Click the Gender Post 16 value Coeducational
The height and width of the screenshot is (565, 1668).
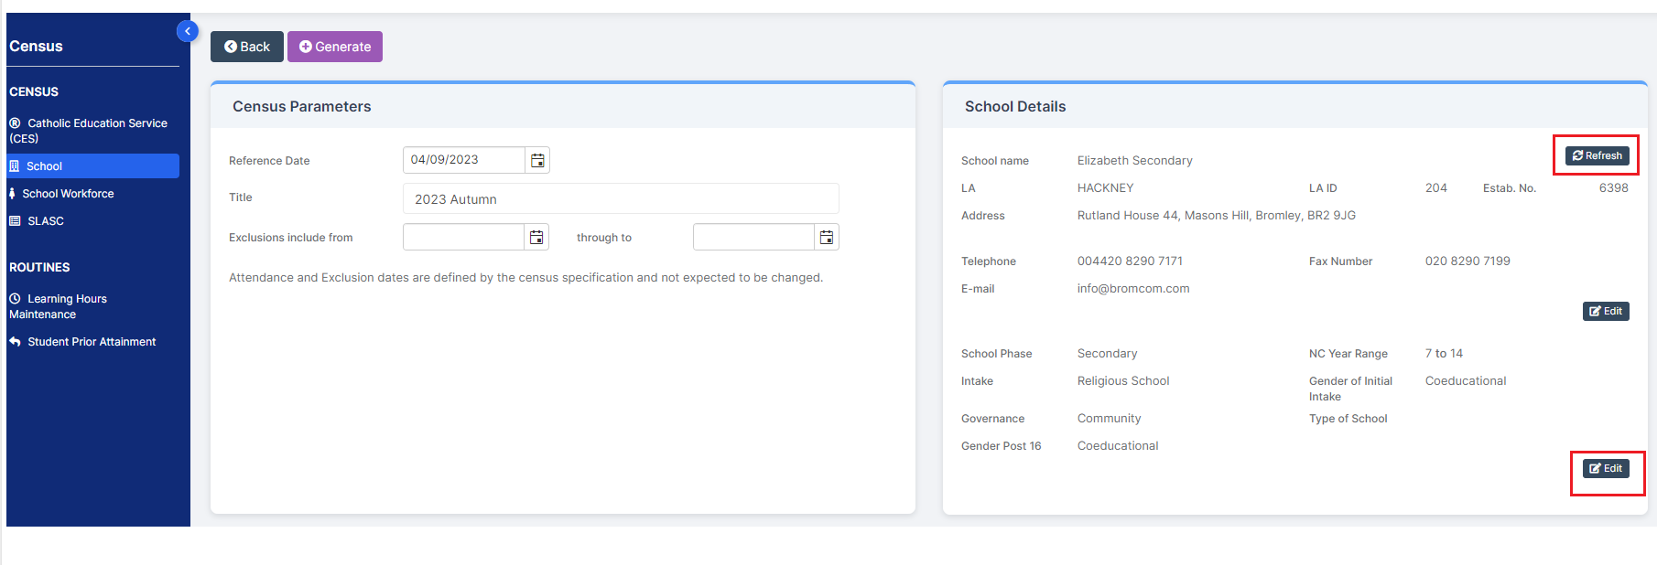click(x=1118, y=445)
